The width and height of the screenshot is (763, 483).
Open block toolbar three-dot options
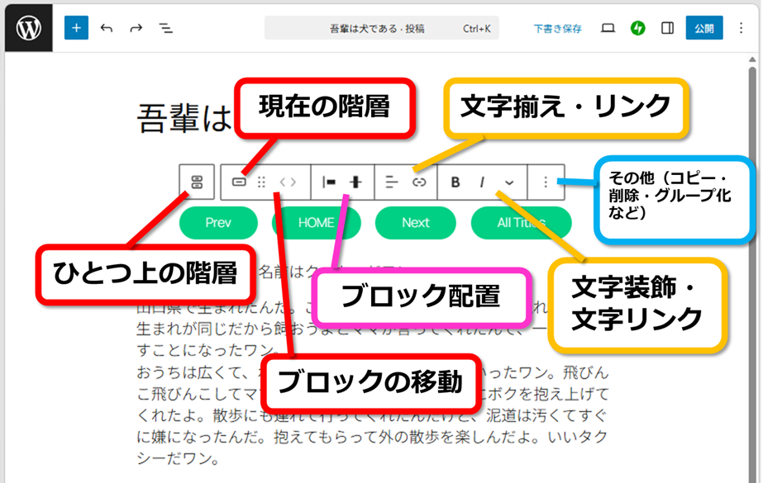[x=546, y=182]
